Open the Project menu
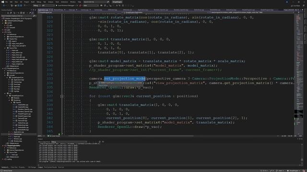 tap(27, 2)
